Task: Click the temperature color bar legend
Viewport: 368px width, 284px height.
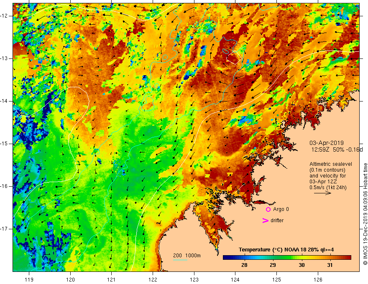Action: (x=287, y=258)
